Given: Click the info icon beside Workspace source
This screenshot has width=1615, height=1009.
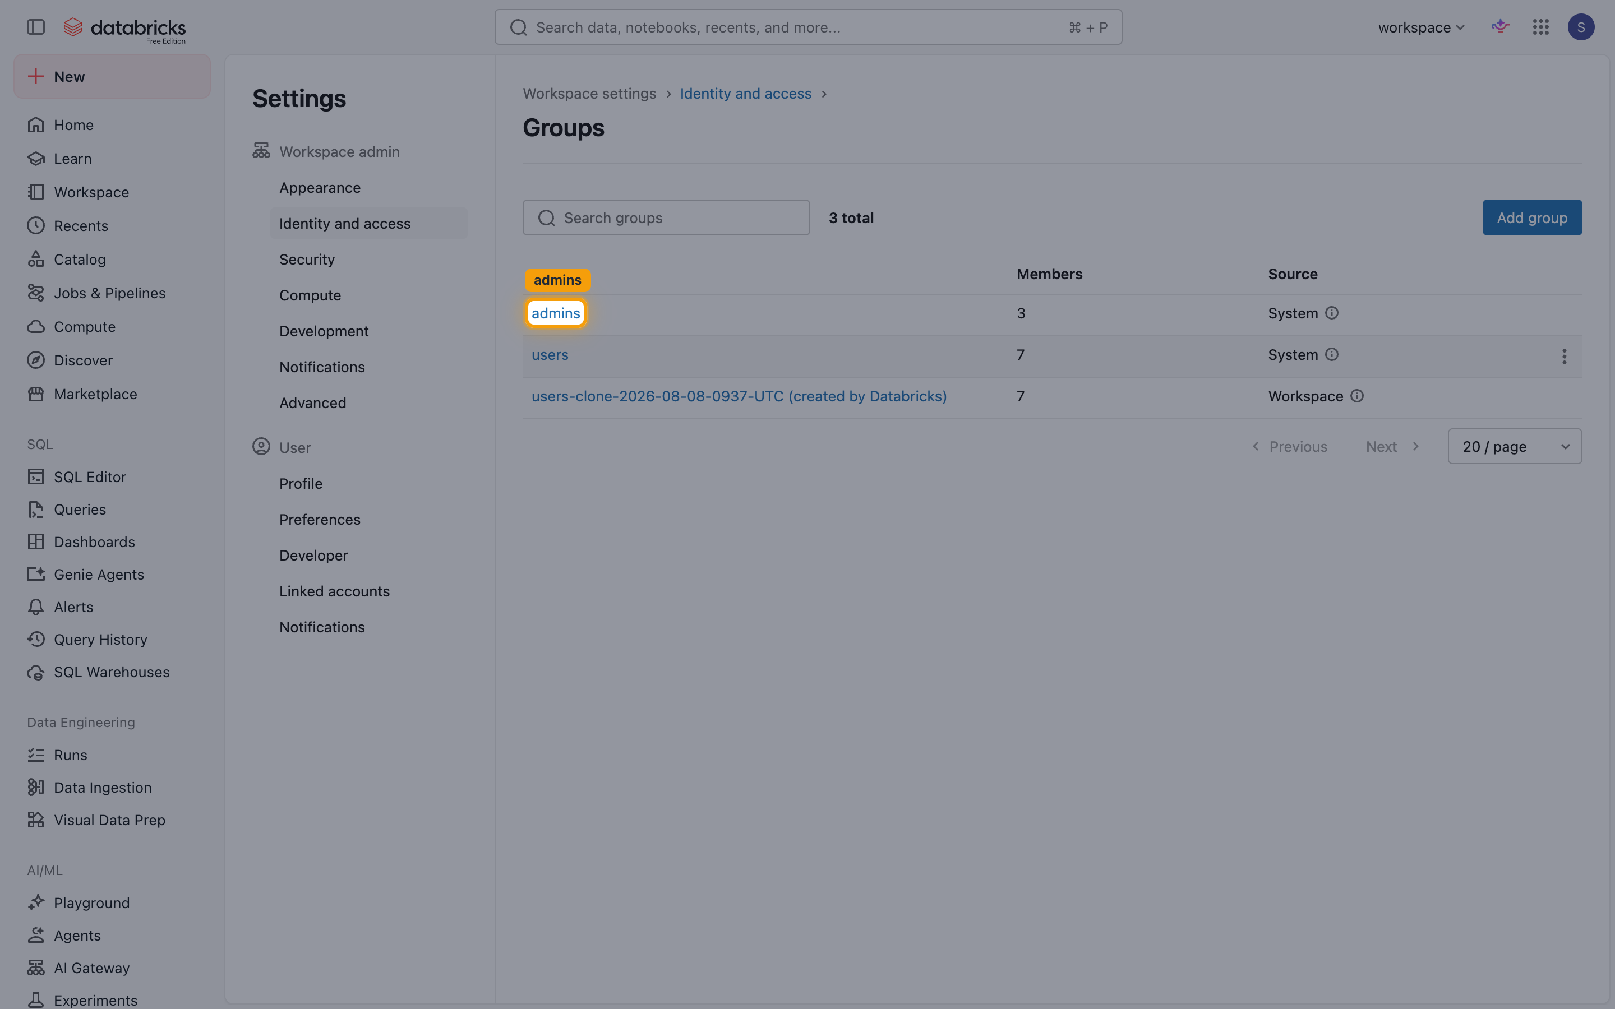Looking at the screenshot, I should click(1356, 396).
